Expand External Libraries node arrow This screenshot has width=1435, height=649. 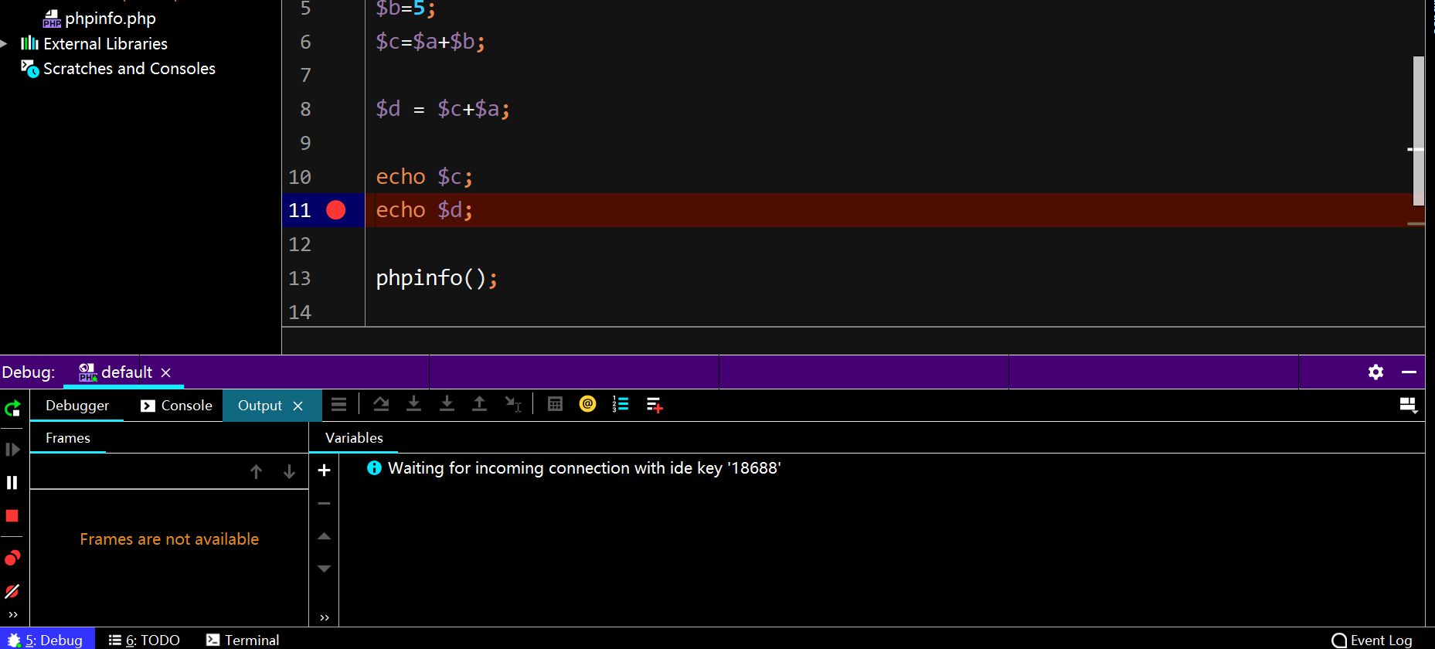click(x=5, y=44)
